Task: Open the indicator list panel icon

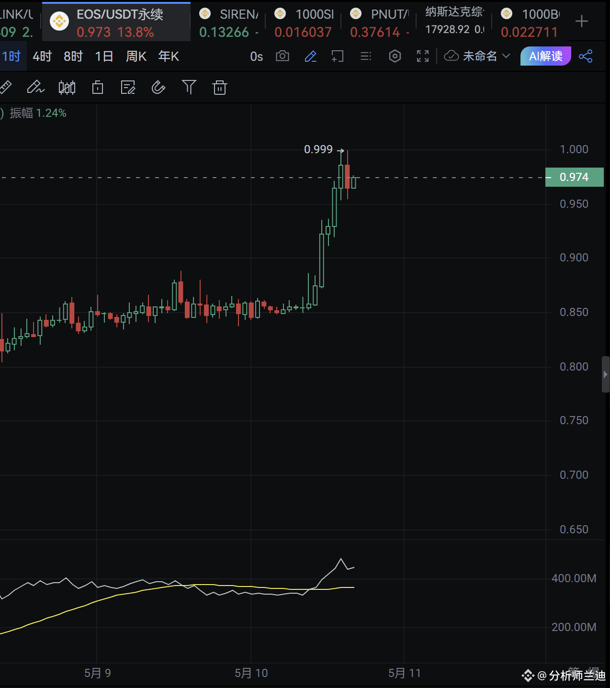Action: [366, 56]
